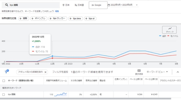The width and height of the screenshot is (181, 100).
Task: Click the location pin icon
Action: pos(63,5)
